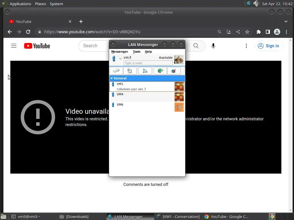Open the Chrome three-dot menu
This screenshot has height=220, width=294.
tap(286, 32)
